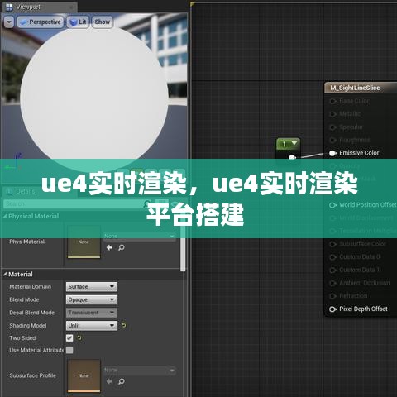This screenshot has height=397, width=397.
Task: Select the M_SightLineSlice node title
Action: point(355,88)
